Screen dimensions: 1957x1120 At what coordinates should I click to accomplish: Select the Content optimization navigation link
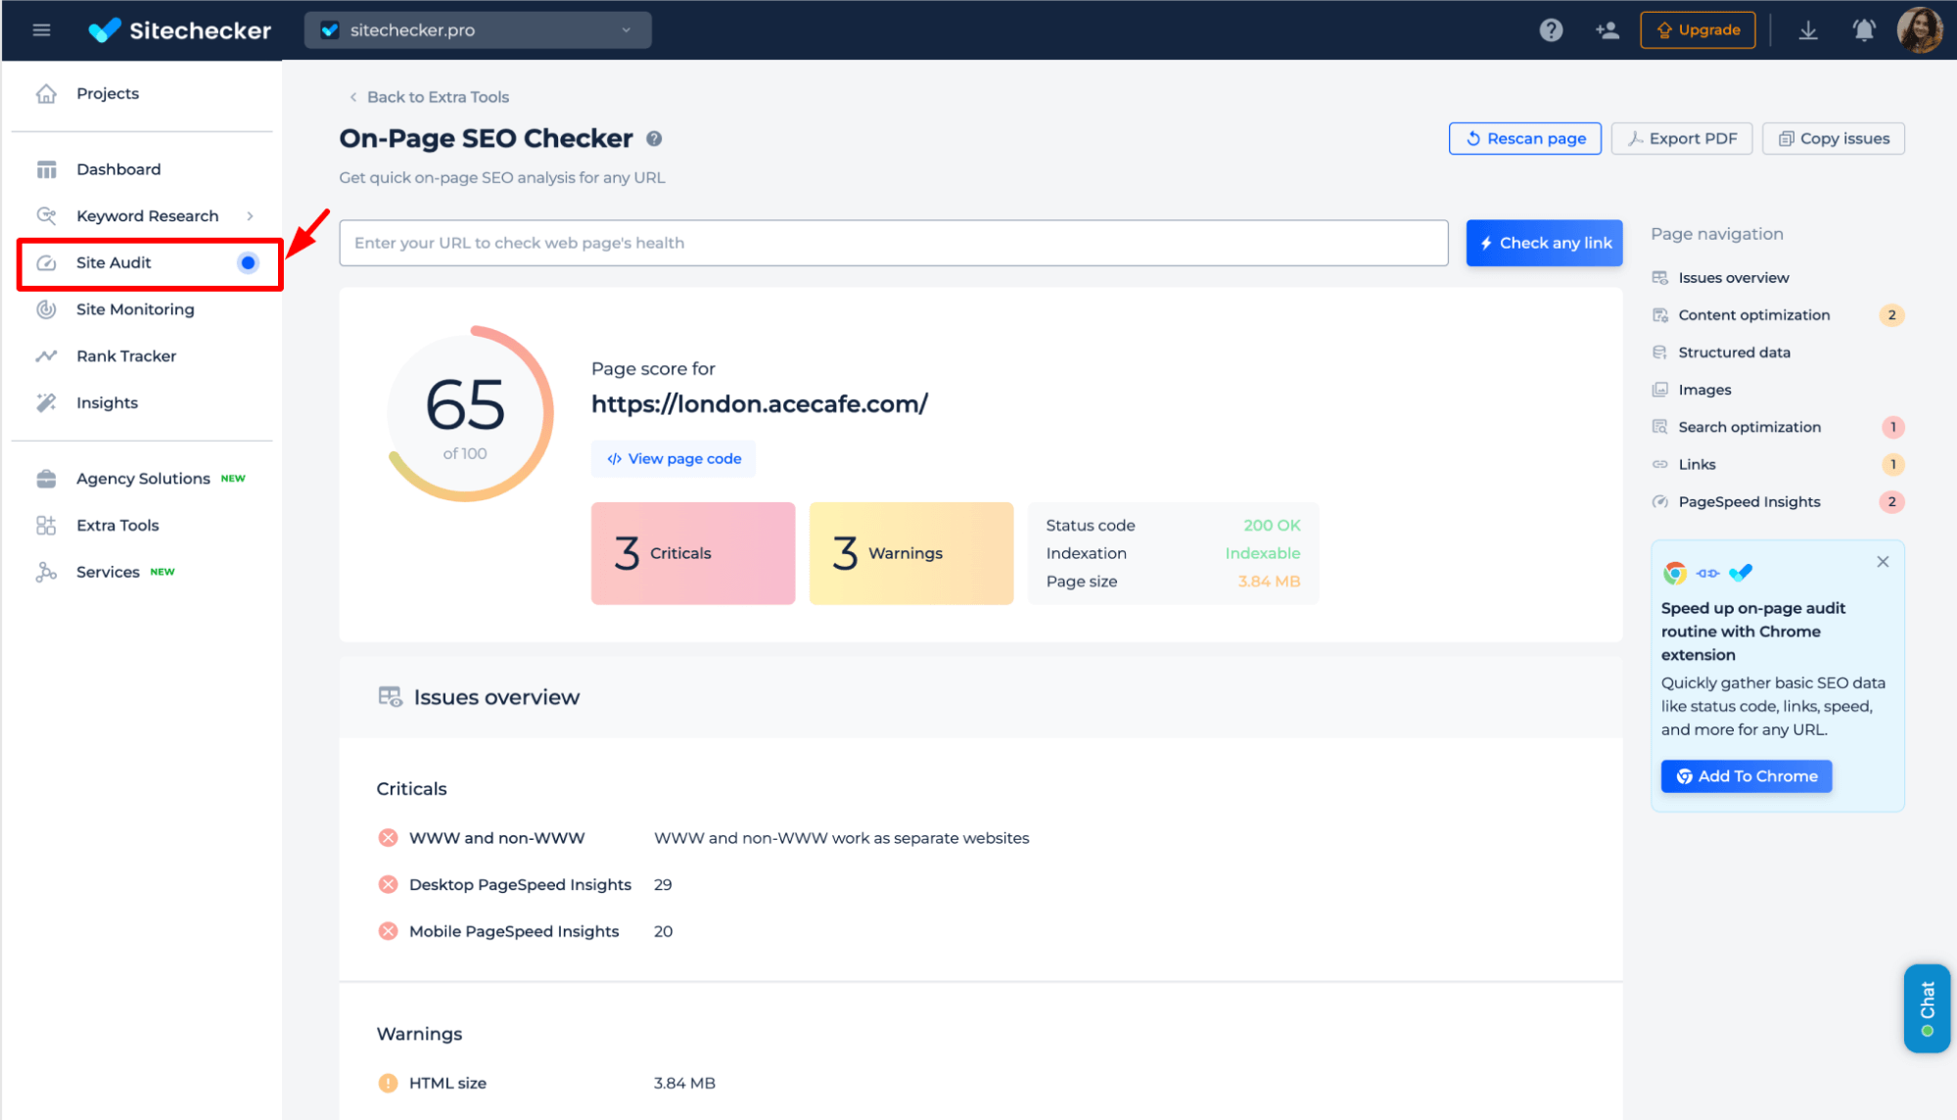[x=1754, y=314]
